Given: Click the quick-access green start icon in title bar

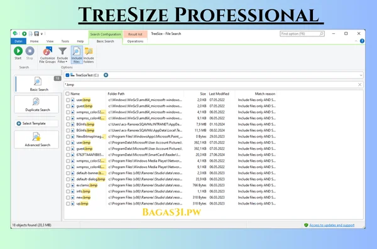Looking at the screenshot, I should point(24,34).
